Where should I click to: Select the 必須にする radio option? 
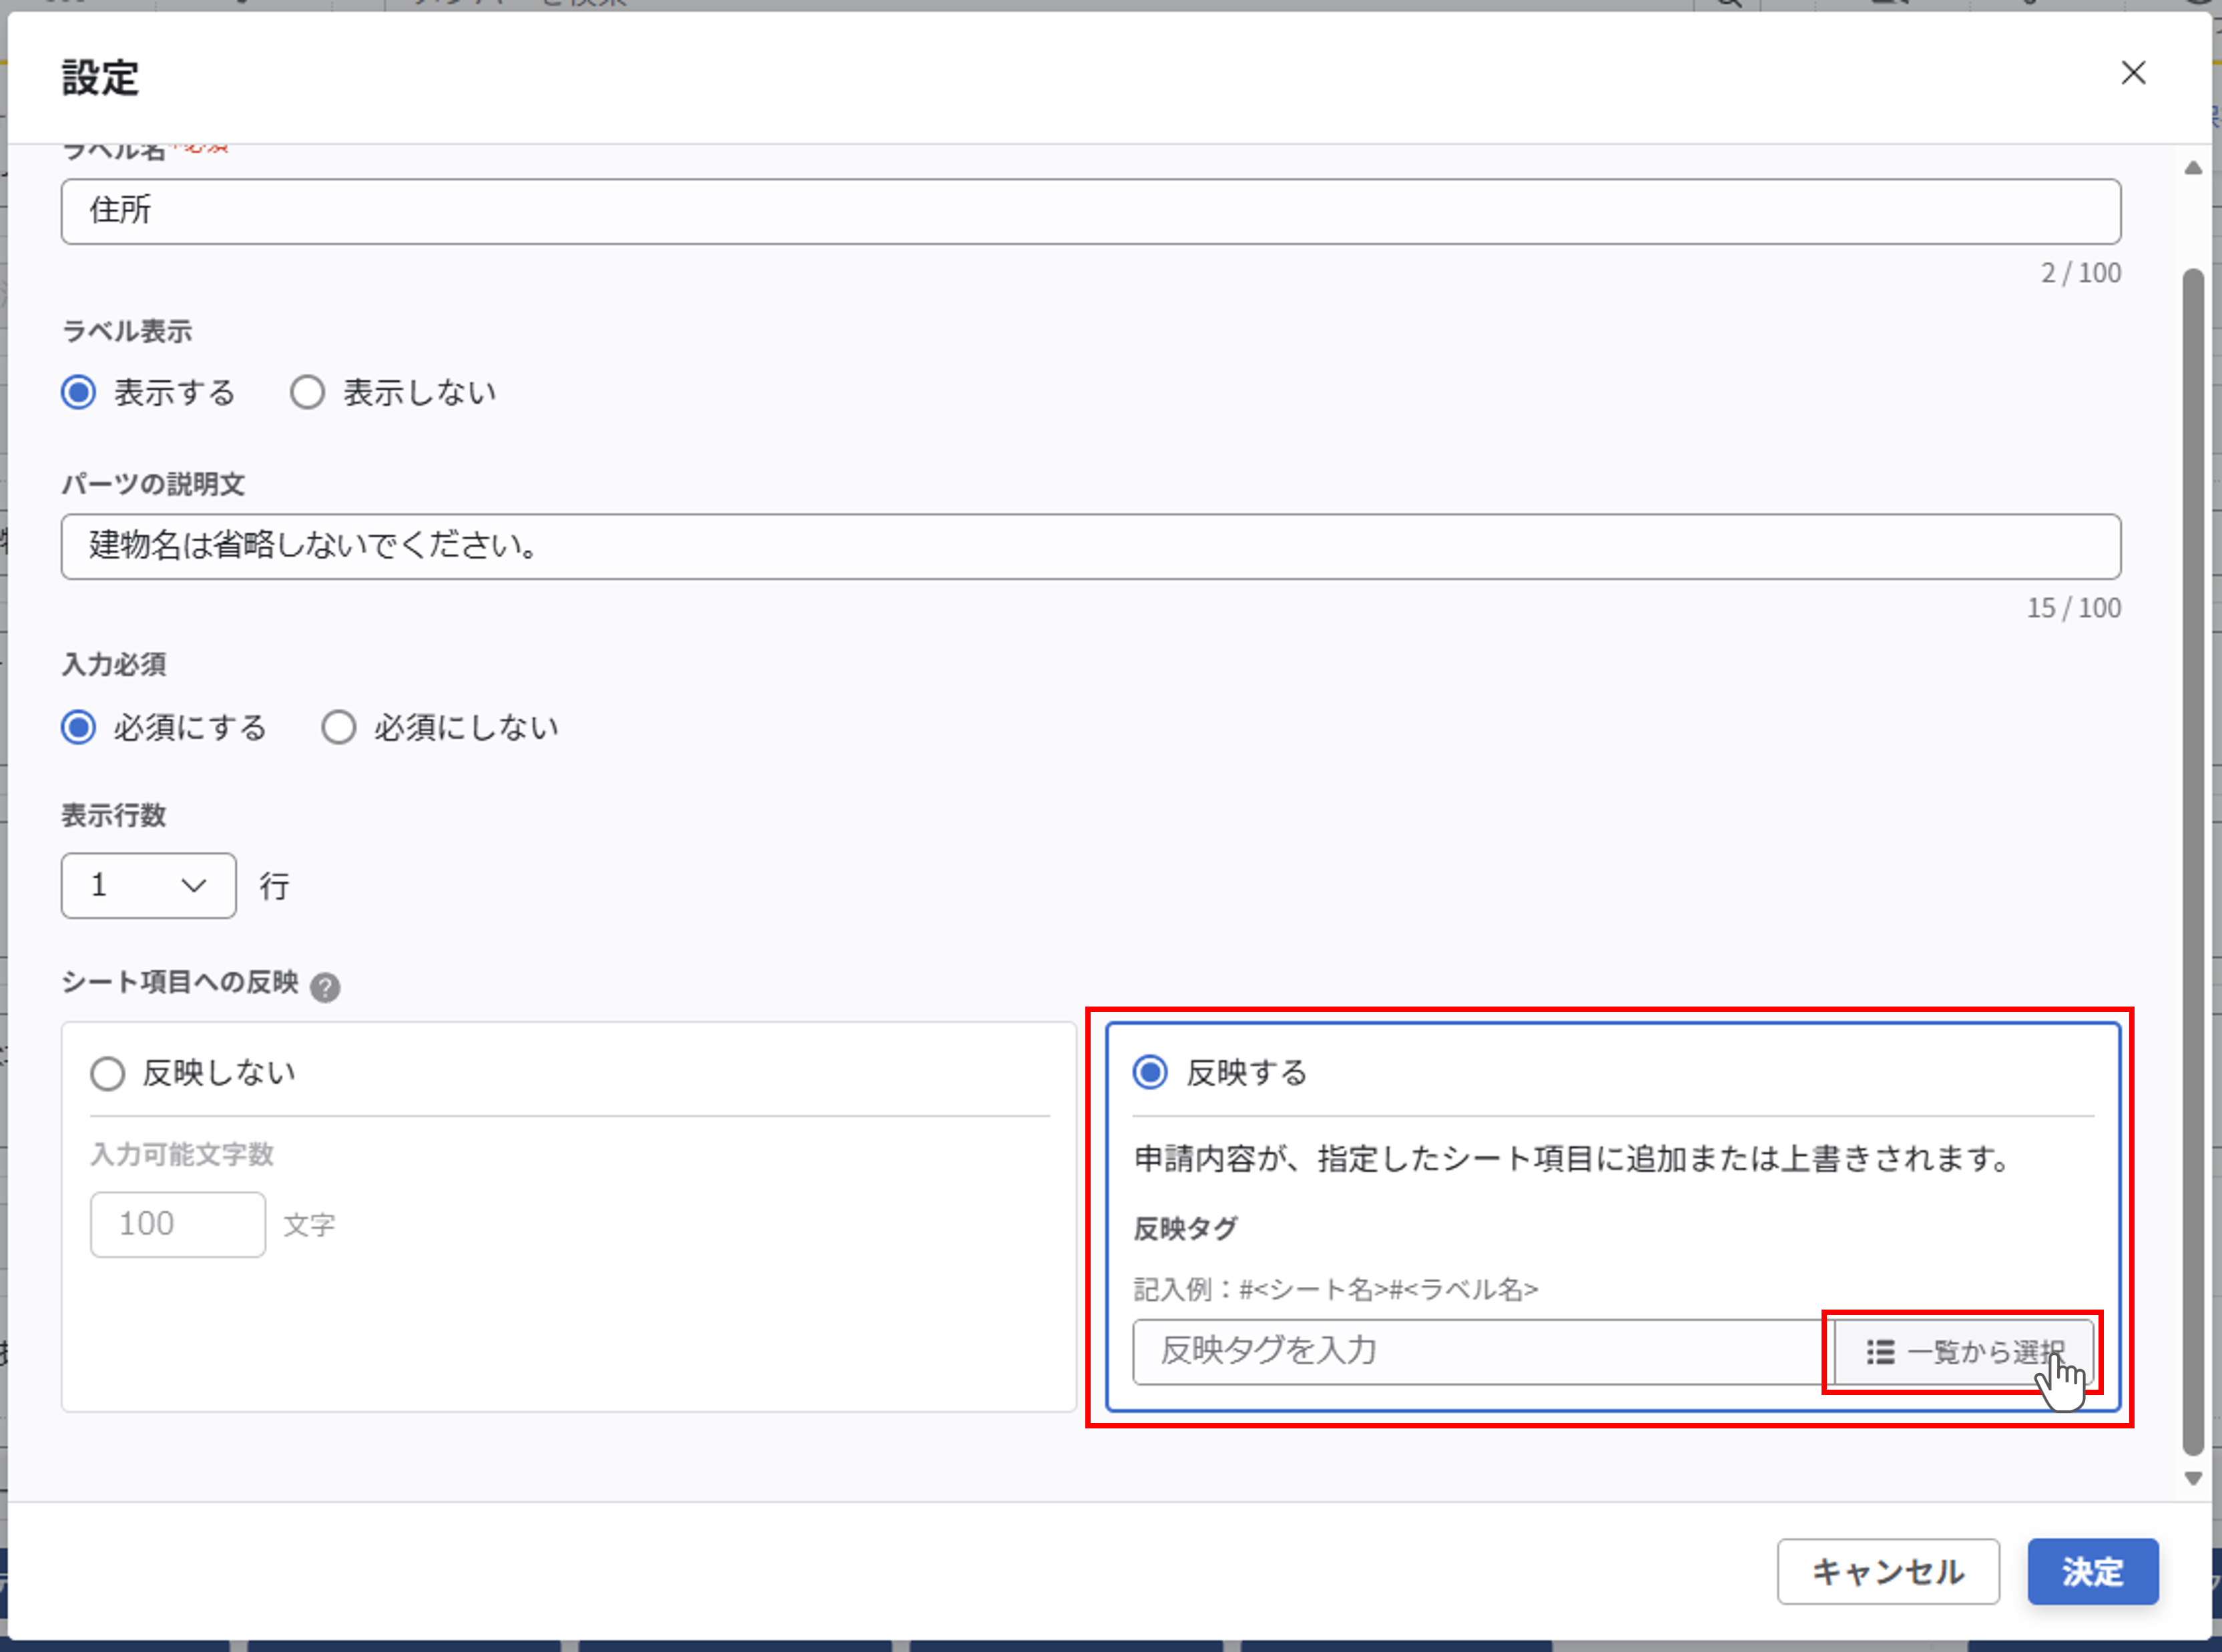click(78, 727)
